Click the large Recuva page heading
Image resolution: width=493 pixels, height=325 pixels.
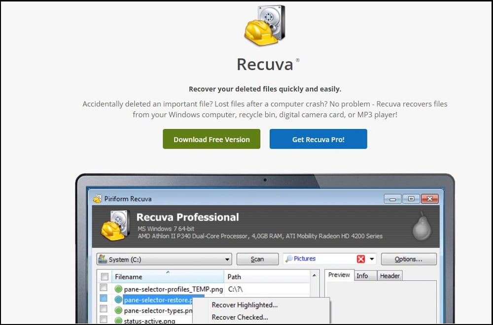pyautogui.click(x=265, y=65)
